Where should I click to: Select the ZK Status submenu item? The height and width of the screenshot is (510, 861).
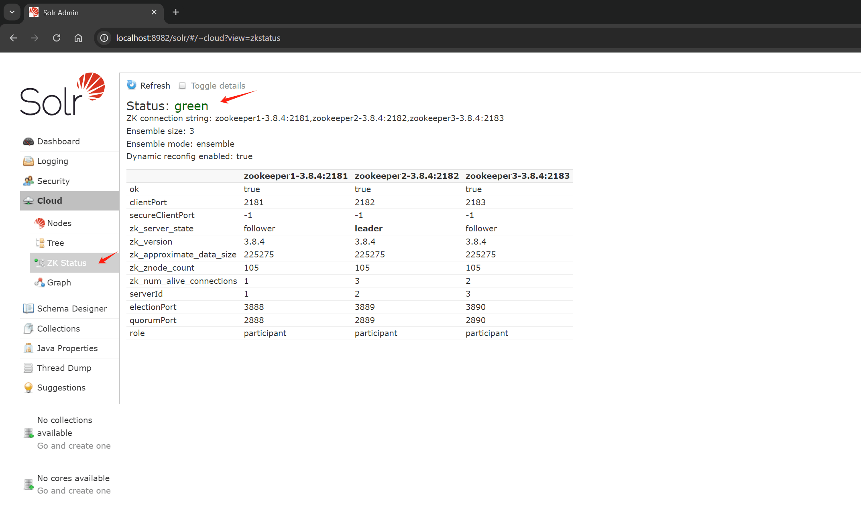tap(67, 263)
